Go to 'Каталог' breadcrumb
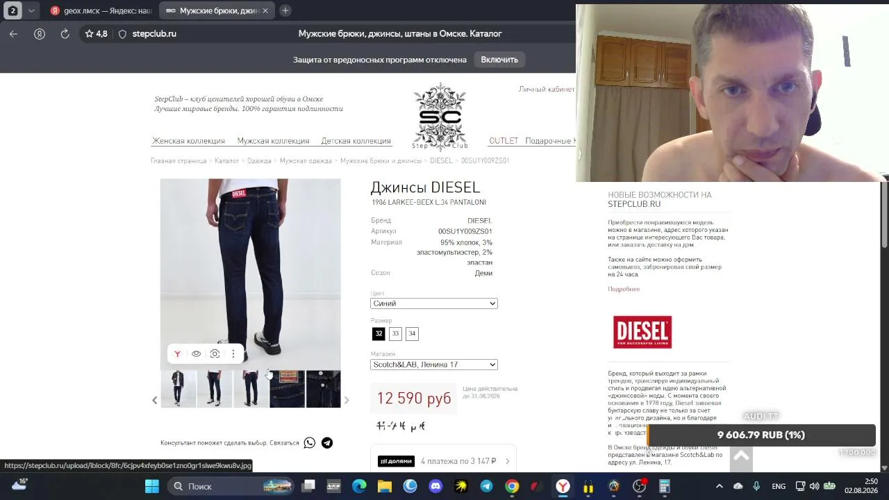The image size is (889, 500). click(x=226, y=161)
